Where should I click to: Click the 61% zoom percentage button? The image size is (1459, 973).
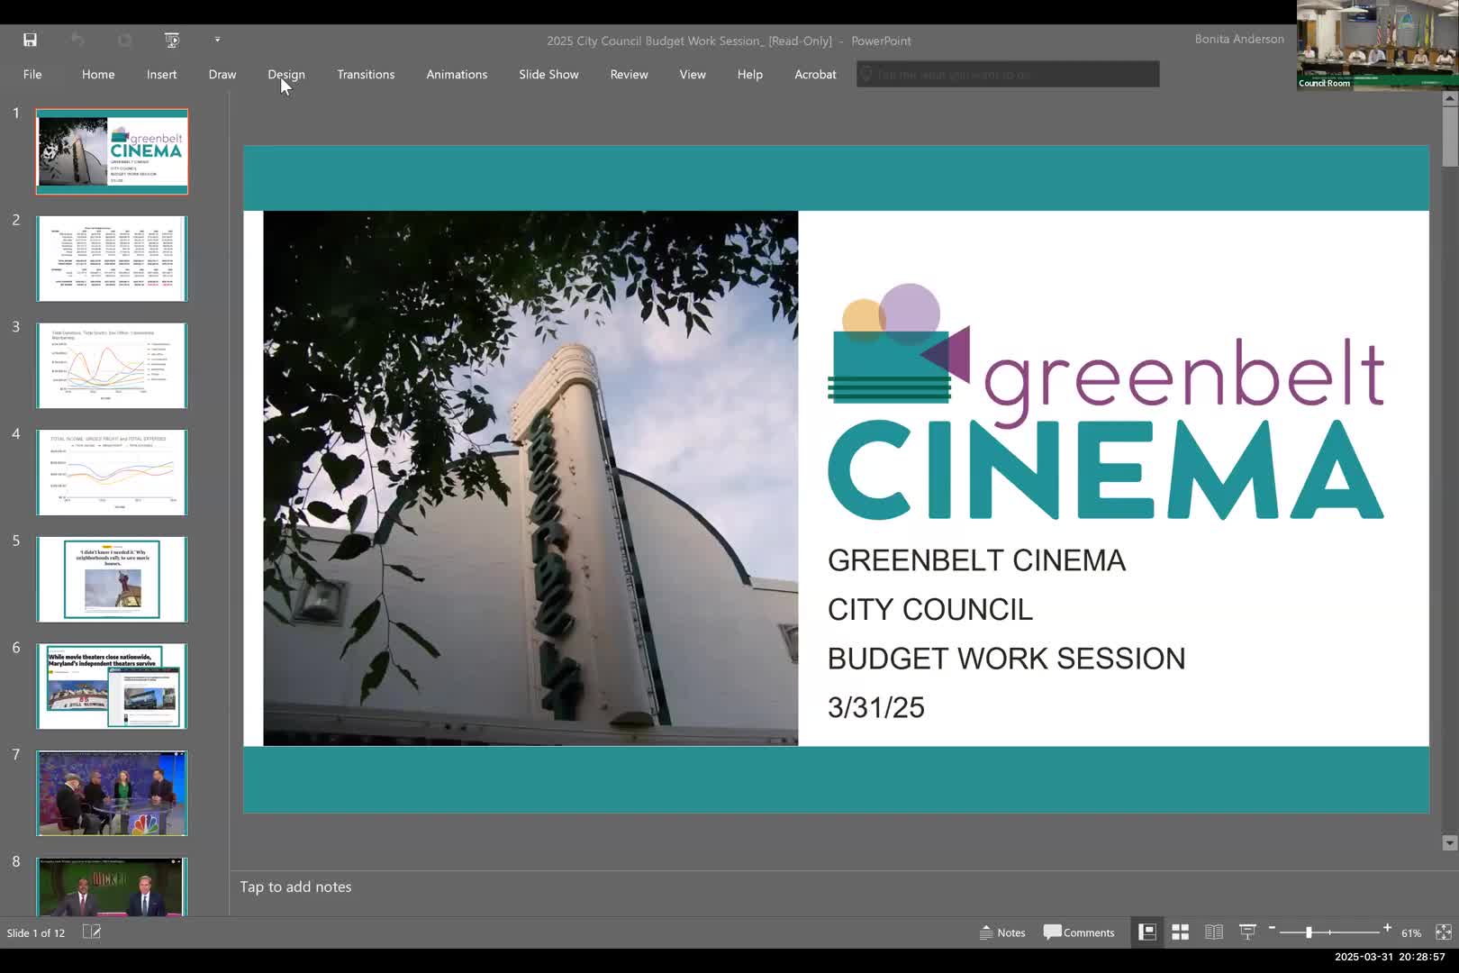[x=1410, y=932]
